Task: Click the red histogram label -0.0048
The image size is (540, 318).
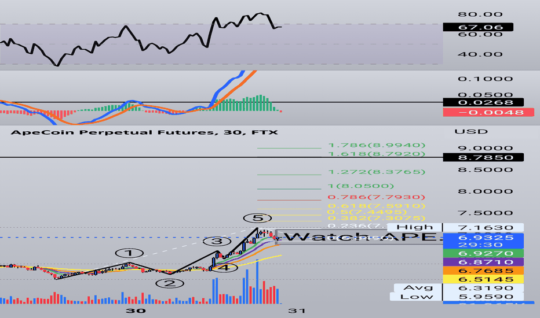Action: coord(488,112)
